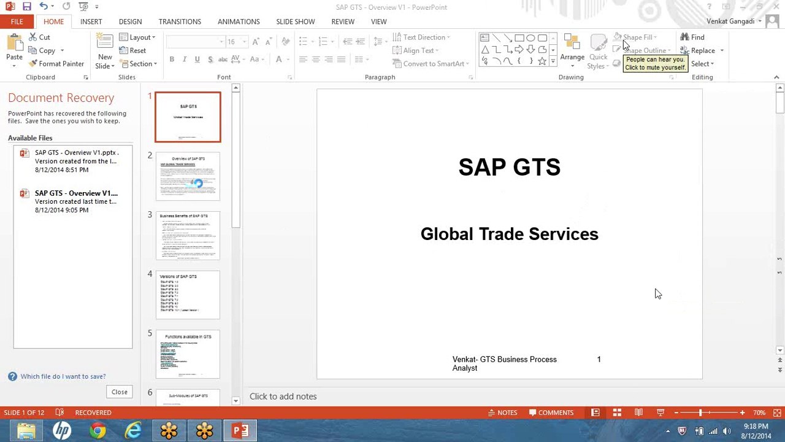Click the zoom out minus button
Viewport: 785px width, 442px height.
click(x=676, y=413)
